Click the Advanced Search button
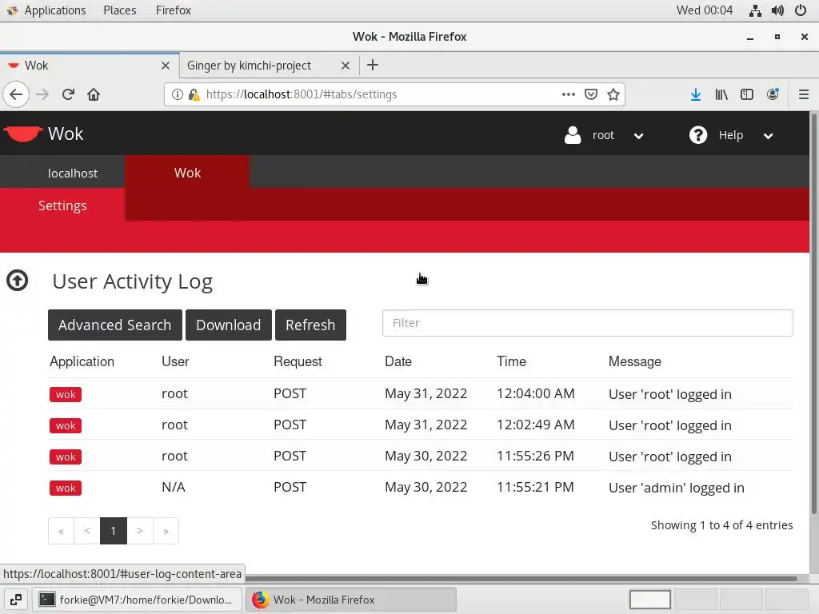This screenshot has height=614, width=819. (115, 325)
